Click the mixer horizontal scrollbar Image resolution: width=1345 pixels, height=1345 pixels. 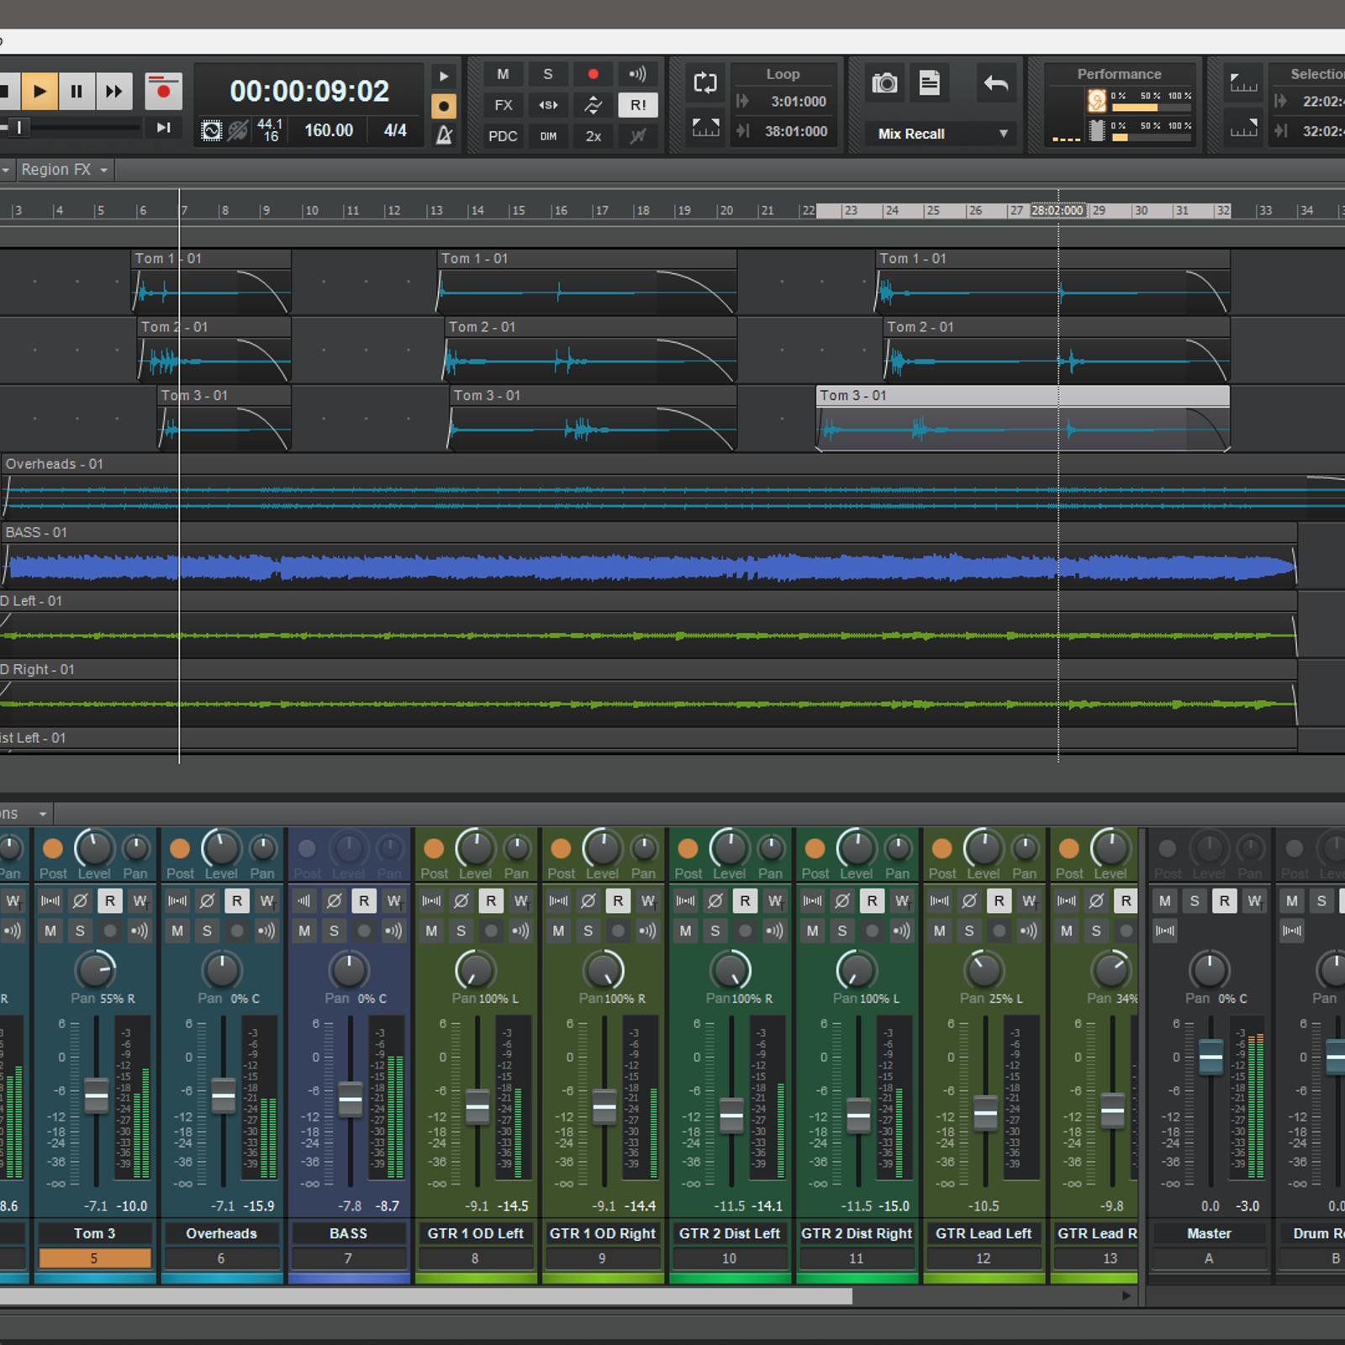(x=425, y=1295)
